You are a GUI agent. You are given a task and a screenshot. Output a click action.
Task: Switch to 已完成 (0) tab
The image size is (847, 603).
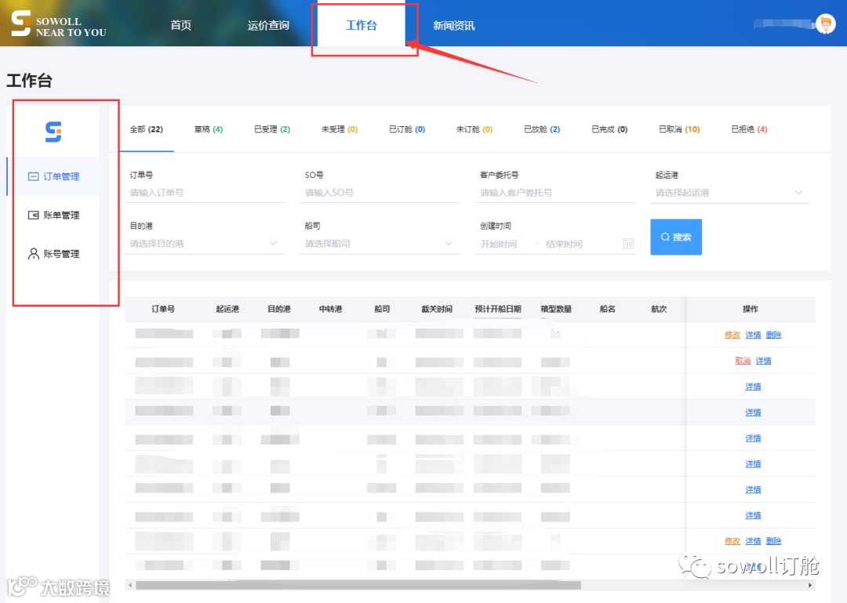click(x=609, y=129)
